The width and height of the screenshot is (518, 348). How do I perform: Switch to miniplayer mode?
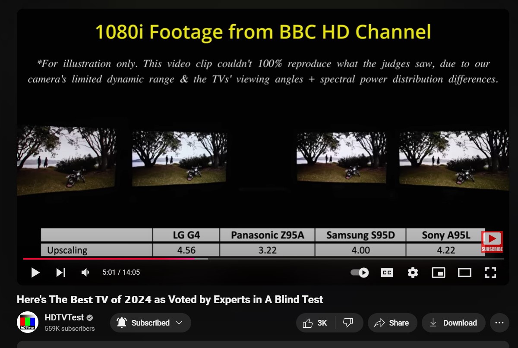[439, 273]
